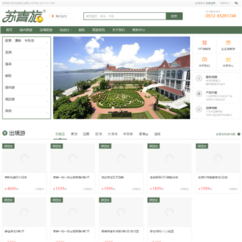Click the 欧美 link in sidebar

(x=8, y=41)
